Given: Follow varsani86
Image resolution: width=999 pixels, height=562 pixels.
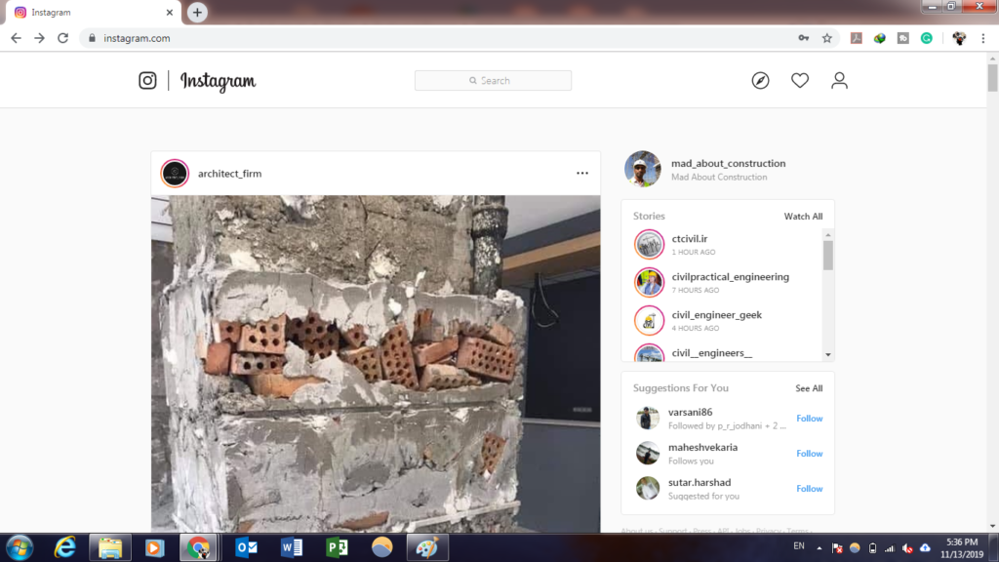Looking at the screenshot, I should click(x=809, y=419).
